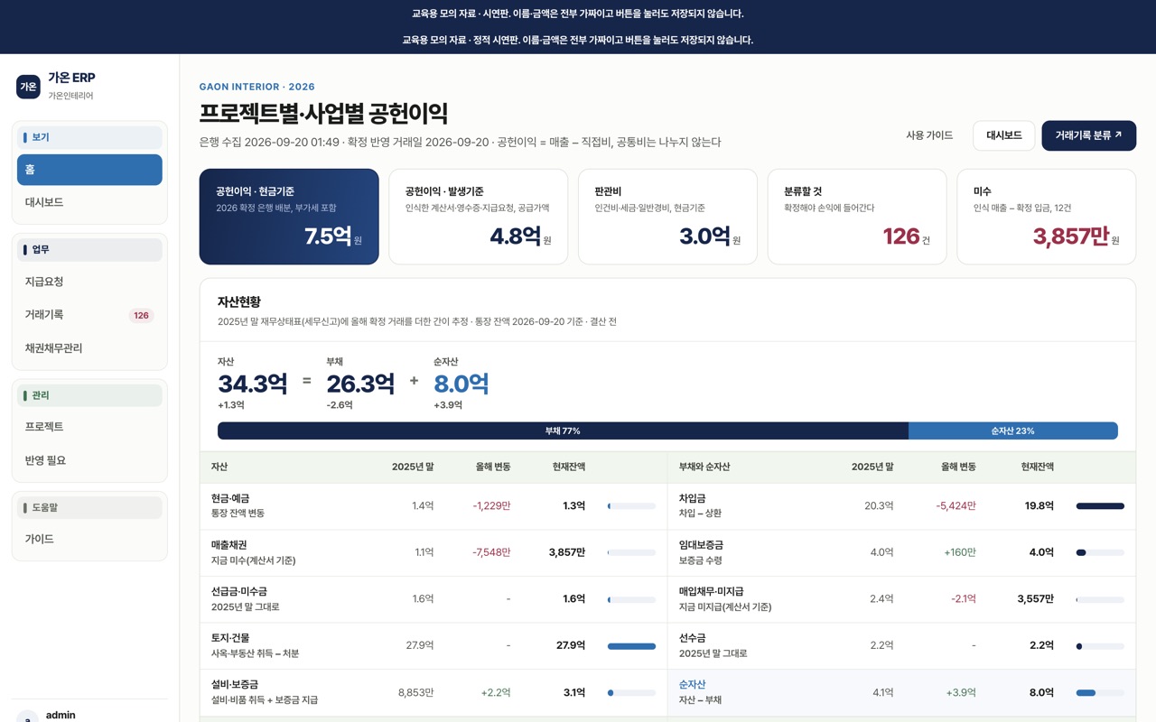Select 프로젝트 in the sidebar
The height and width of the screenshot is (722, 1156).
pos(89,427)
